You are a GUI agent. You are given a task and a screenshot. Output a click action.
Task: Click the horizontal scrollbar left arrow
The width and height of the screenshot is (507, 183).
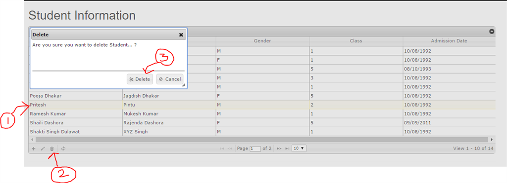tap(32, 140)
